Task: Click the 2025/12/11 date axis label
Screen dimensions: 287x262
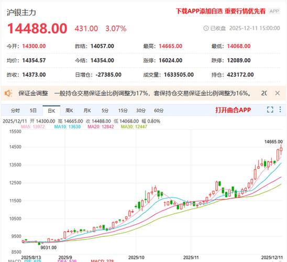Action: pyautogui.click(x=272, y=258)
